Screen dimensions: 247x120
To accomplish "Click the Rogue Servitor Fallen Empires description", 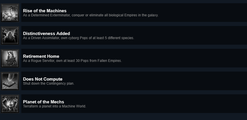I will pos(72,61).
